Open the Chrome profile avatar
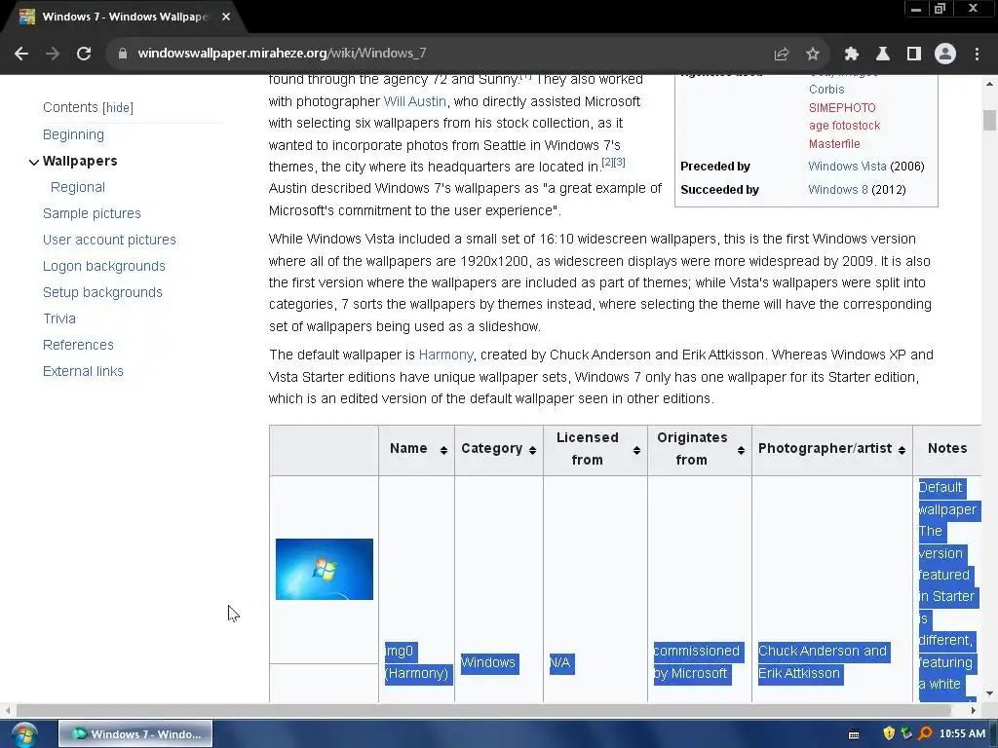The width and height of the screenshot is (998, 748). click(945, 55)
